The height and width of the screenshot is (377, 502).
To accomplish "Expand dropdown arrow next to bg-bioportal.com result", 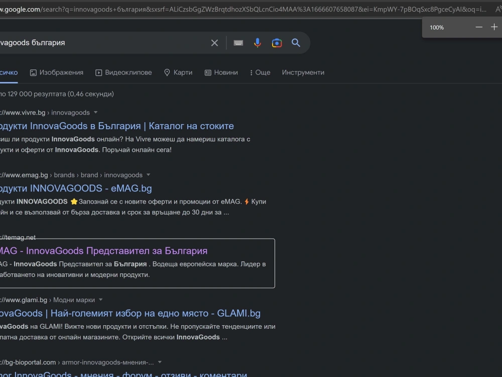I will point(160,362).
